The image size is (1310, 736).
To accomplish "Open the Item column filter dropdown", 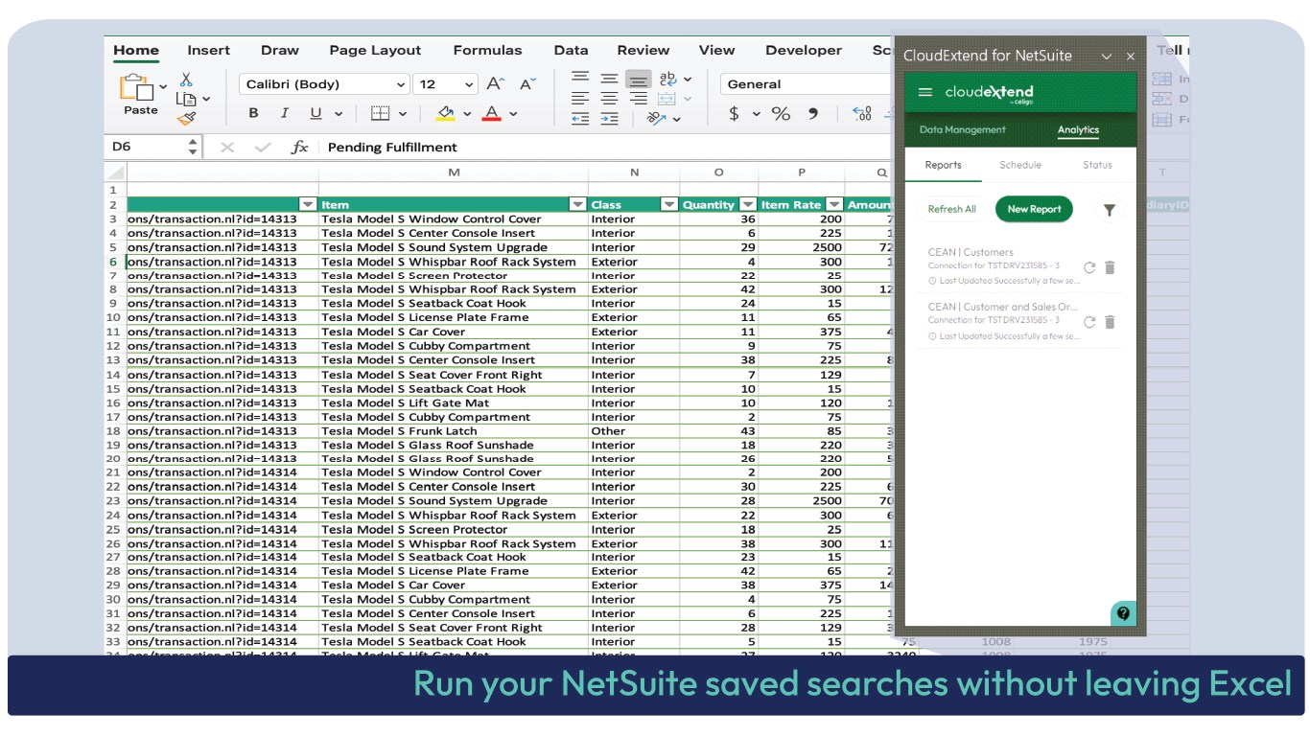I will point(577,204).
